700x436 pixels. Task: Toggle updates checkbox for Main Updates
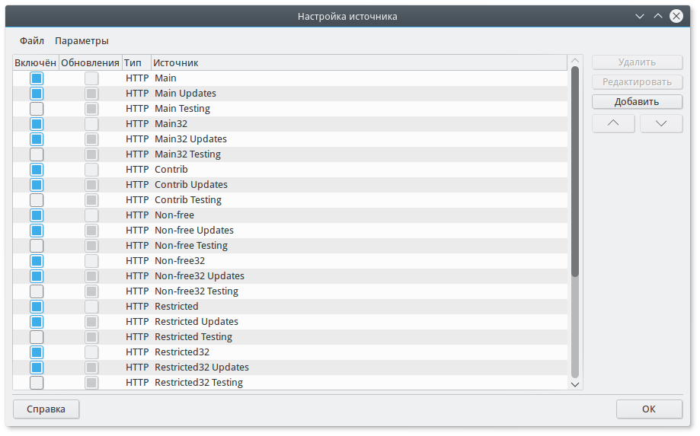[x=91, y=94]
